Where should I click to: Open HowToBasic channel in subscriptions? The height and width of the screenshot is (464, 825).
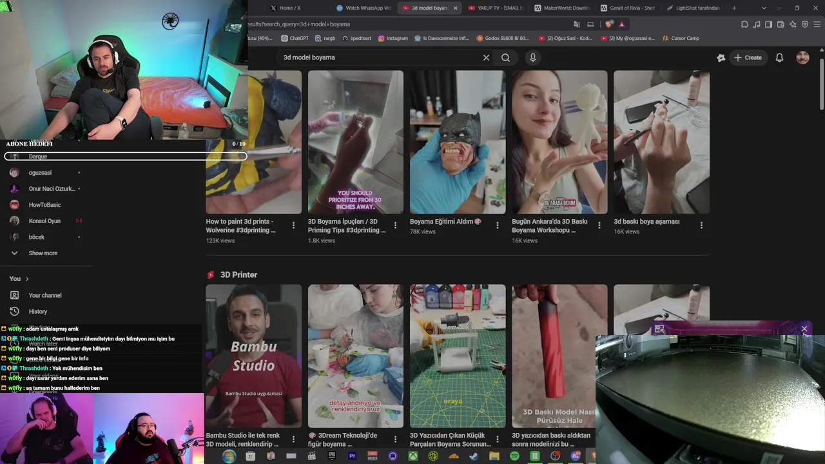(x=45, y=205)
